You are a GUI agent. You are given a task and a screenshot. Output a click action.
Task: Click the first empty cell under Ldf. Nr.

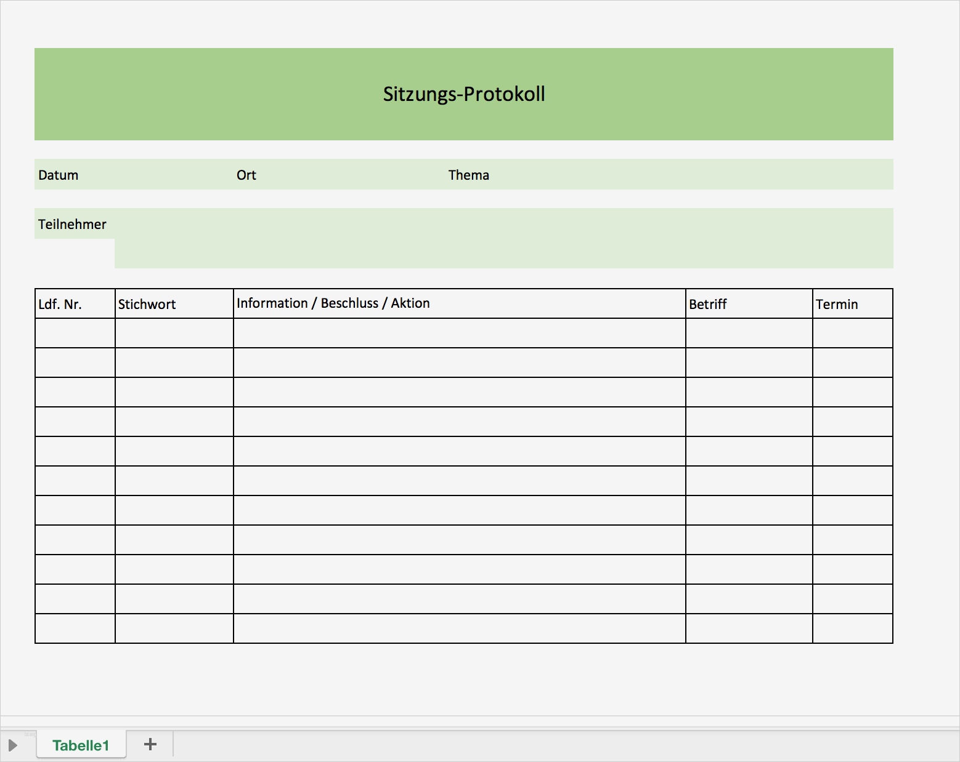pos(74,332)
